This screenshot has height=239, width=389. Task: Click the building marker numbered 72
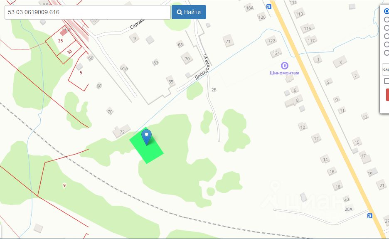coord(121,131)
